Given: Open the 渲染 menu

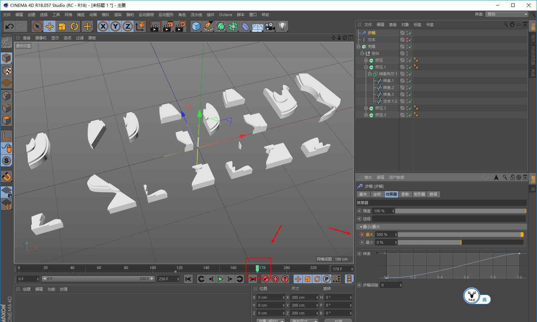Looking at the screenshot, I should (118, 15).
